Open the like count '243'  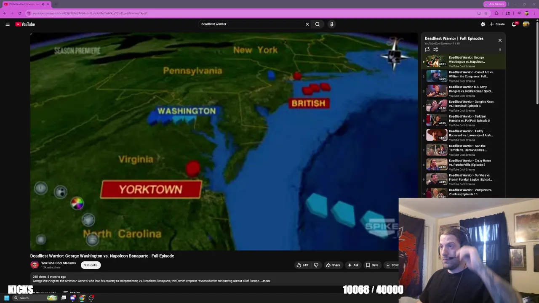pos(305,265)
